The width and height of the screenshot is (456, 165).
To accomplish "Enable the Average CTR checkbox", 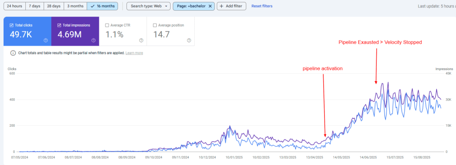I will 107,25.
